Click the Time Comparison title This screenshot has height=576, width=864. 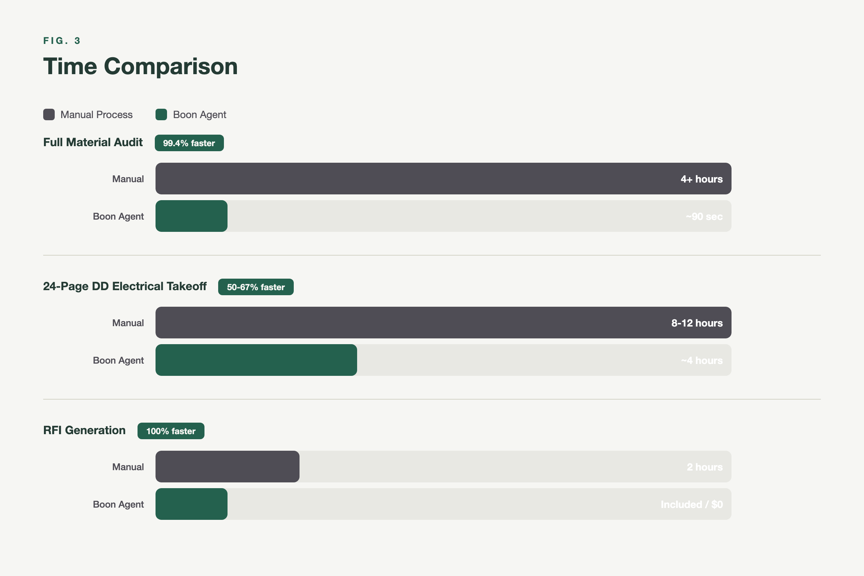pos(140,67)
